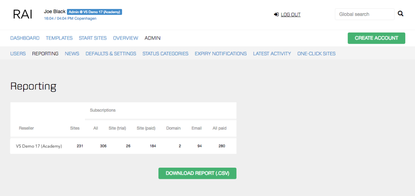Go to TEMPLATES section
The width and height of the screenshot is (415, 196).
[x=59, y=38]
